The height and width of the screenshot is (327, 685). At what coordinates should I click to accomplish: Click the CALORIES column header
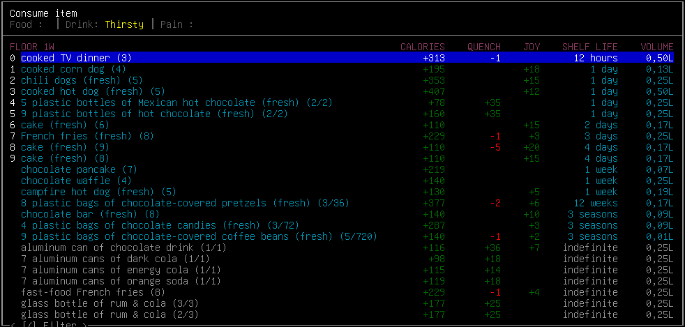[423, 47]
